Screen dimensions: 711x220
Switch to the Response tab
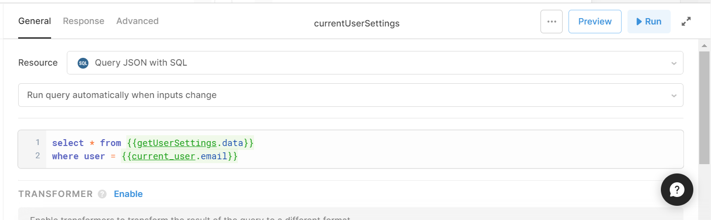pyautogui.click(x=84, y=21)
